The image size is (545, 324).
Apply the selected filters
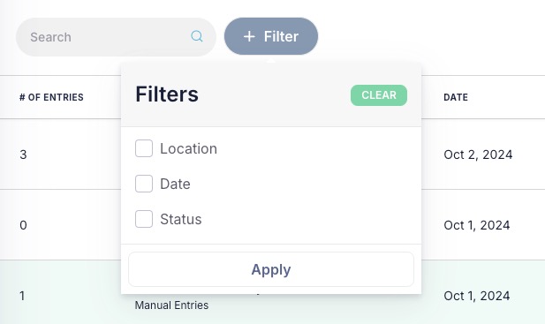tap(271, 269)
